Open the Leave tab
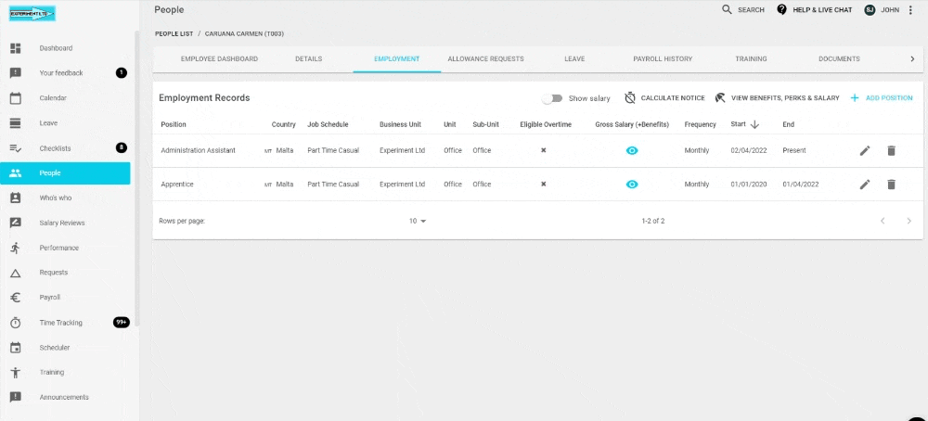928x421 pixels. coord(574,59)
